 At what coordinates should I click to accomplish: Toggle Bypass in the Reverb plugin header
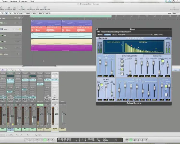(100, 34)
